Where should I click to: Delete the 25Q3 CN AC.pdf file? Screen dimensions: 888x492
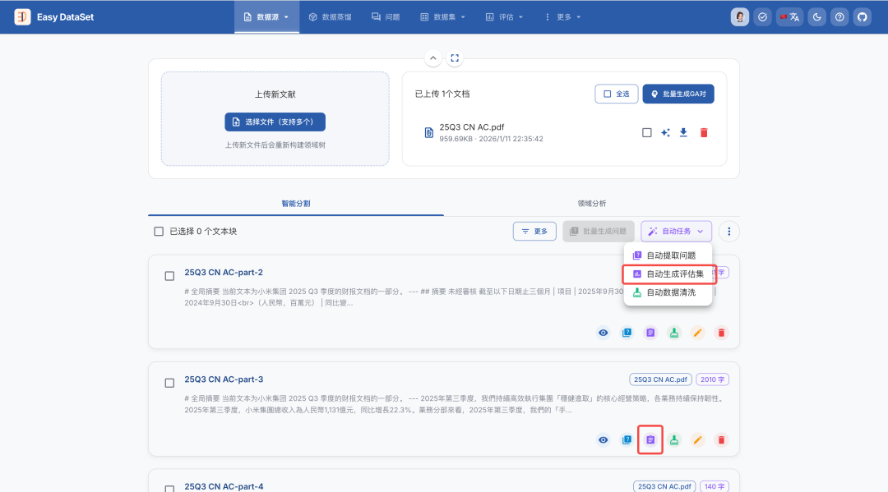(x=704, y=132)
